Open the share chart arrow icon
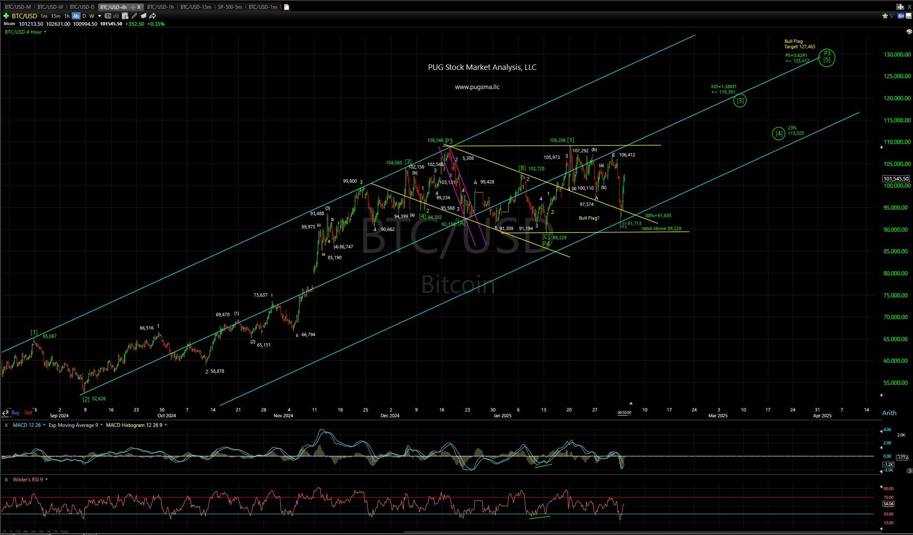This screenshot has height=535, width=913. click(x=152, y=16)
